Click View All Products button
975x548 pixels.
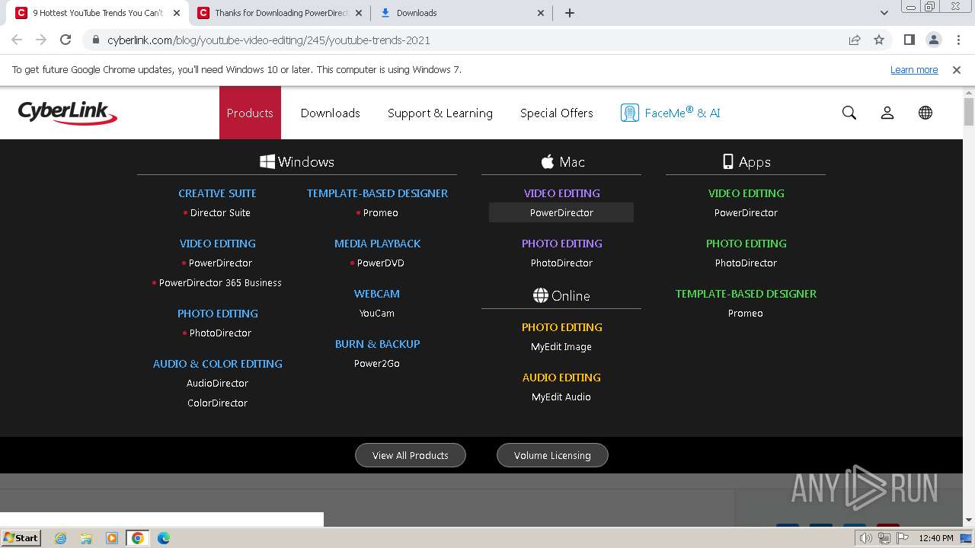point(411,455)
